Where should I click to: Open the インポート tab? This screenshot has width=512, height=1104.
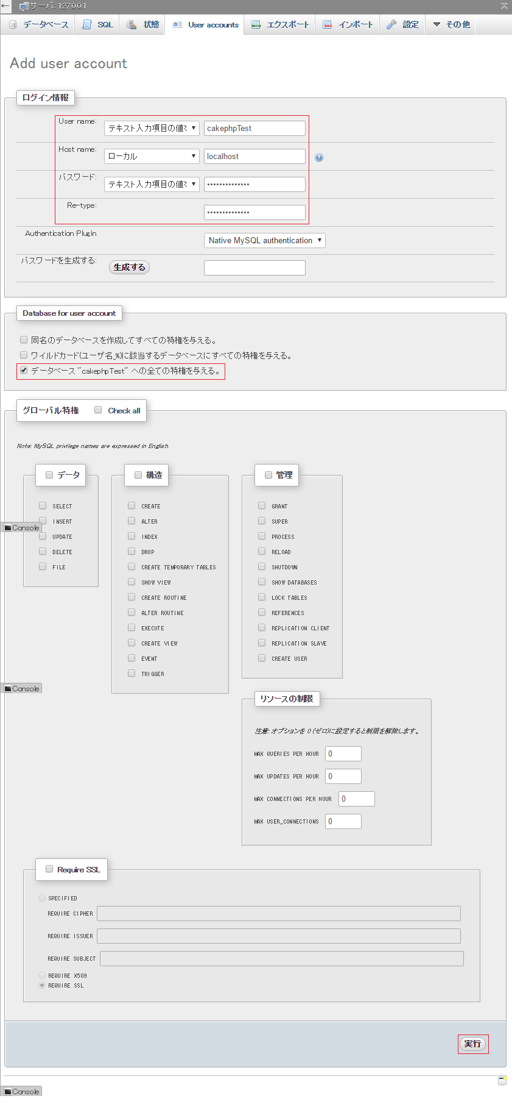pyautogui.click(x=348, y=24)
